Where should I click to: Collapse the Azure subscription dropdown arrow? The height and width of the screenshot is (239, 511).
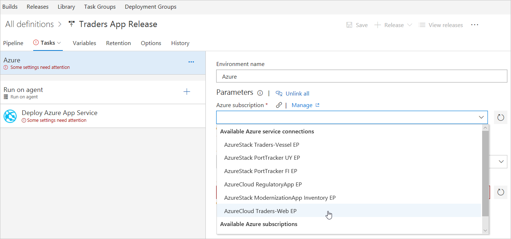(x=481, y=117)
